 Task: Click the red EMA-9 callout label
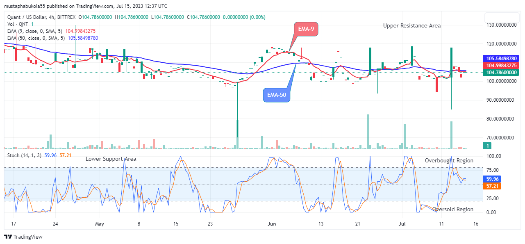click(306, 29)
